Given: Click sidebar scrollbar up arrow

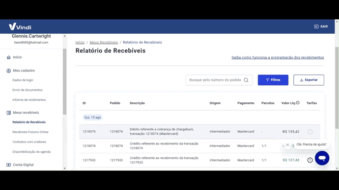Looking at the screenshot, I should [x=65, y=36].
